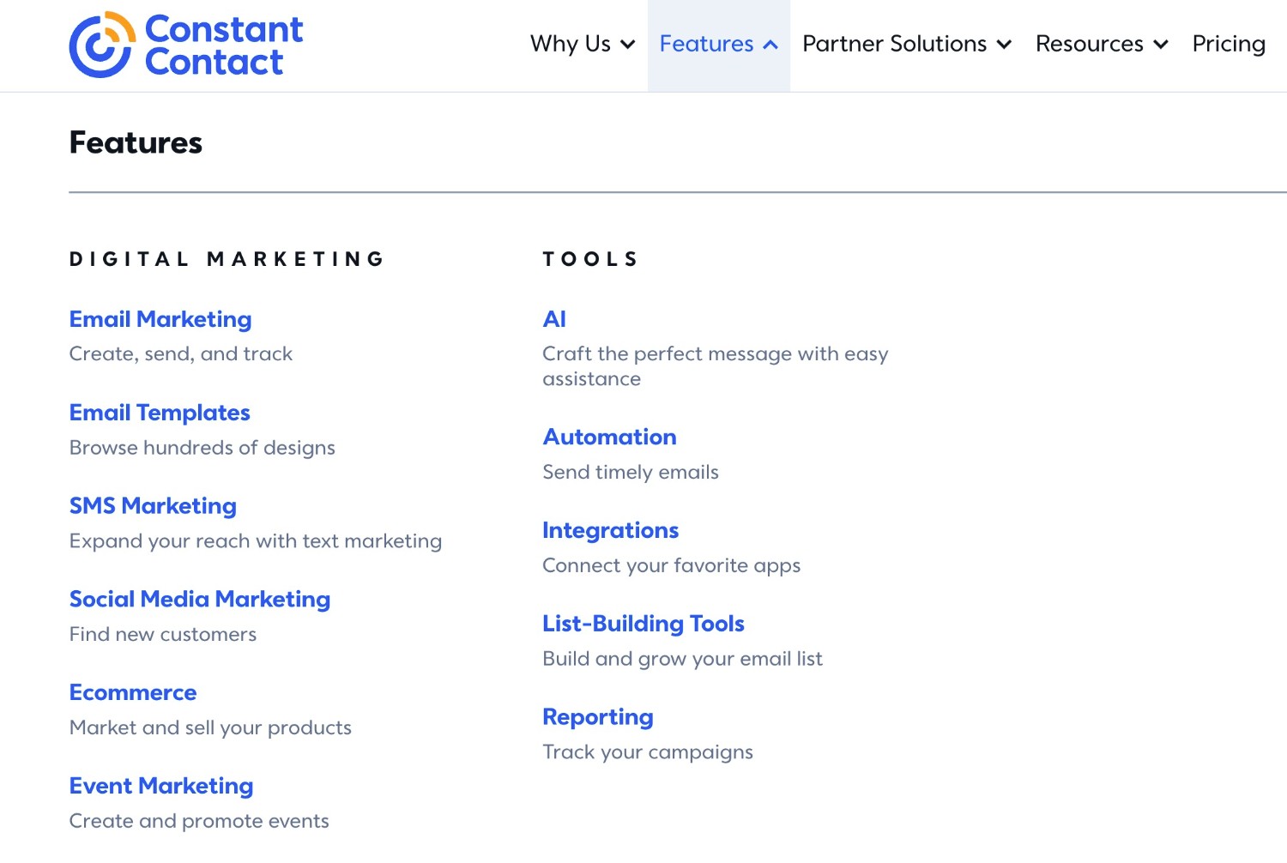Image resolution: width=1287 pixels, height=863 pixels.
Task: Click the 'TOOLS' section heading
Action: tap(590, 259)
